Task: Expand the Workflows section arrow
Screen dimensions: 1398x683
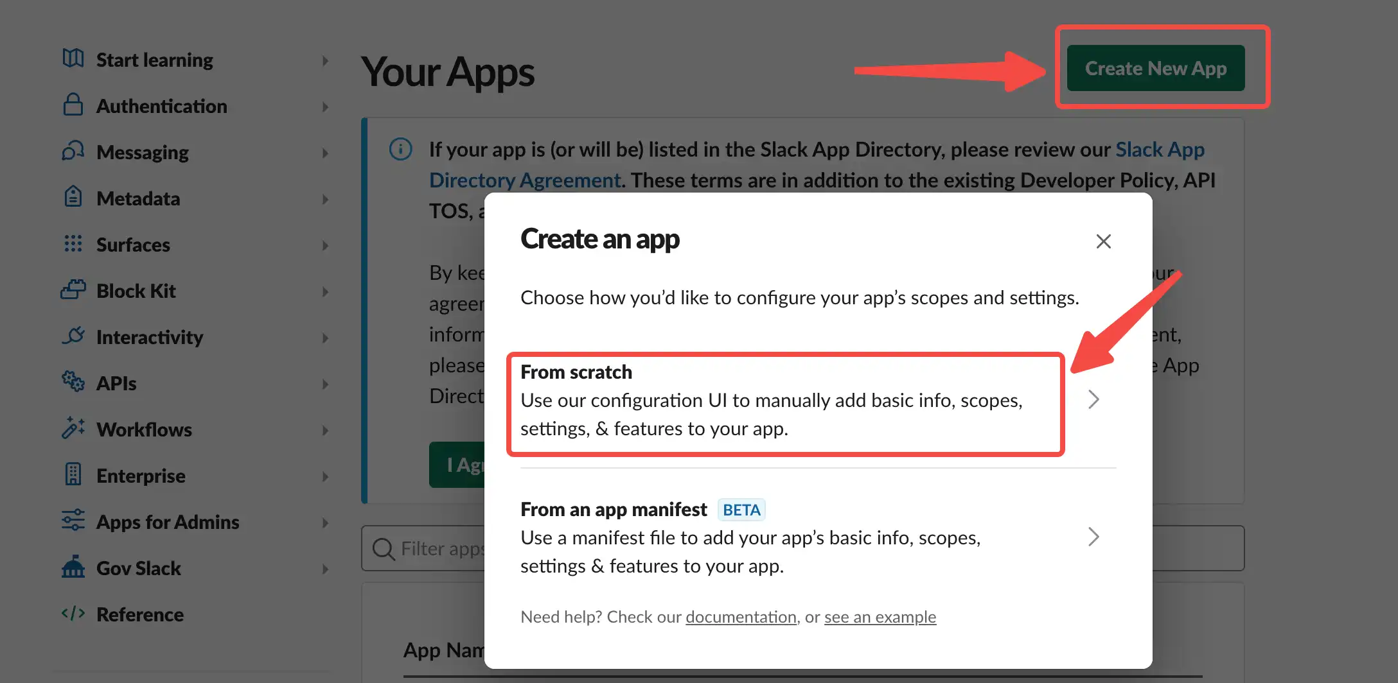Action: pyautogui.click(x=325, y=430)
